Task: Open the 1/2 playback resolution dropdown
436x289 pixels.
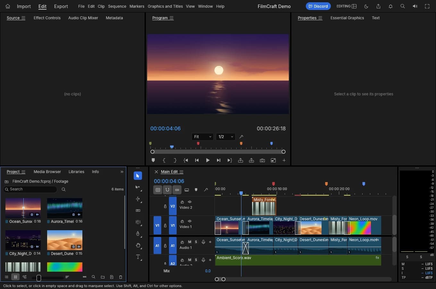Action: pos(226,137)
